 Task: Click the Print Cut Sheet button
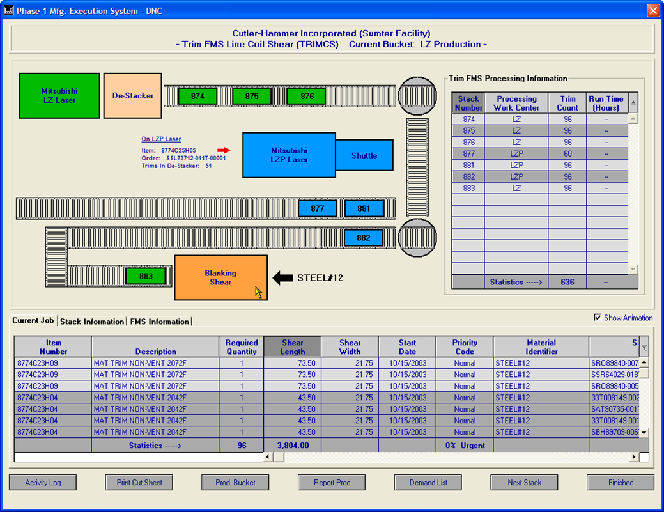(x=139, y=483)
